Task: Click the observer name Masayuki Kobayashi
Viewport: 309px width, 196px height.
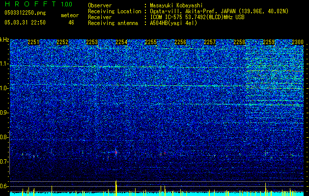Action: 176,5
